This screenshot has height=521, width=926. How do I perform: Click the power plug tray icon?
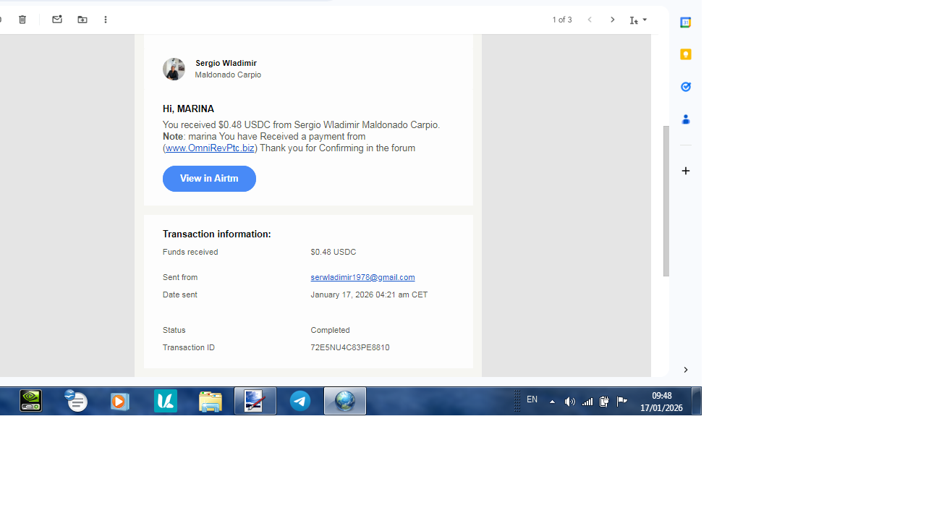click(x=604, y=402)
